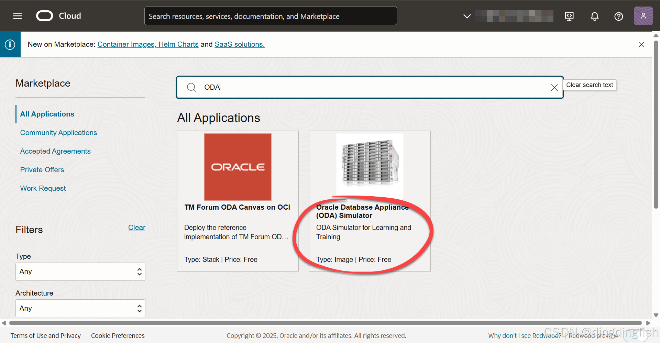Expand the region selector chevron
This screenshot has height=343, width=660.
467,16
